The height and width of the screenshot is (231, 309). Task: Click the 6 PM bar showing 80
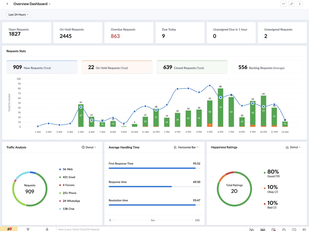click(x=221, y=107)
